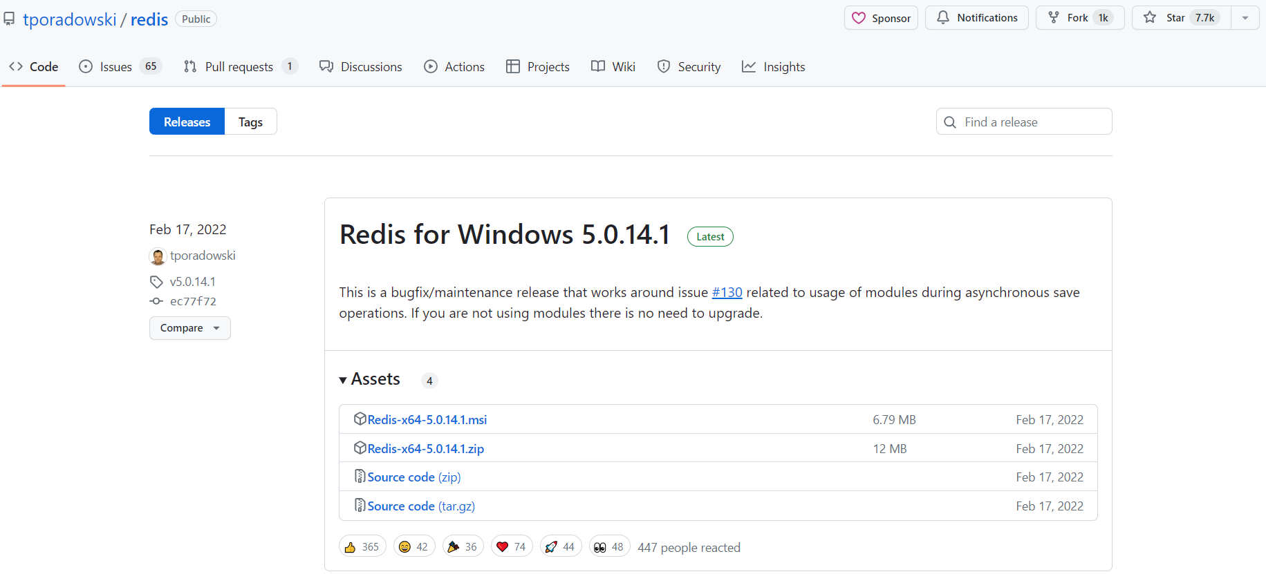Click the v5.0.14.1 tag link
The width and height of the screenshot is (1266, 574).
point(193,282)
